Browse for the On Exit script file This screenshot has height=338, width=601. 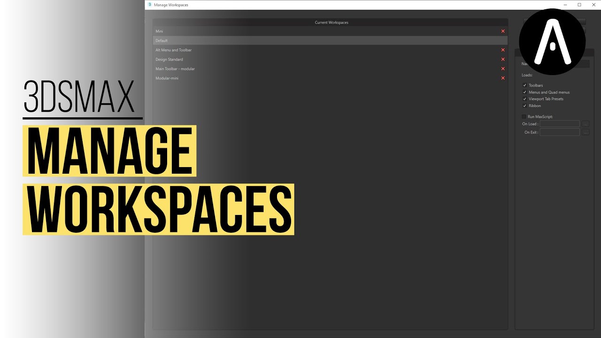586,132
